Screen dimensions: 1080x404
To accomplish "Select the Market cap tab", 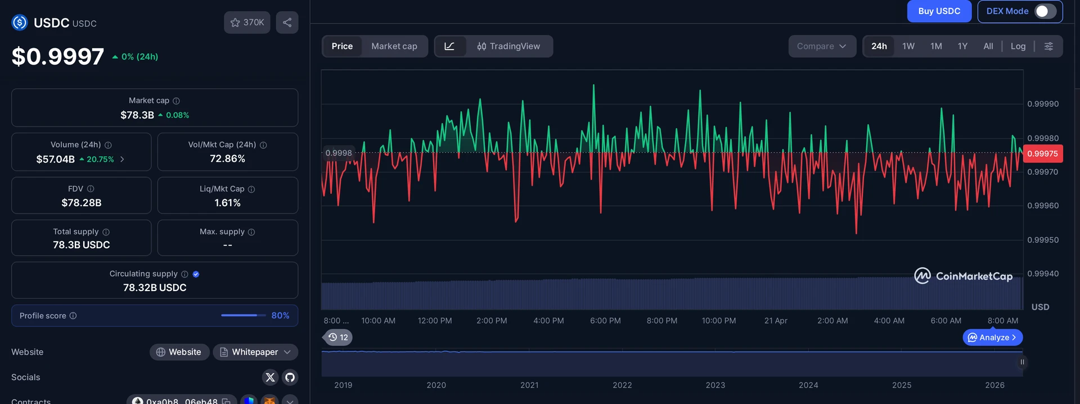I will click(x=394, y=46).
